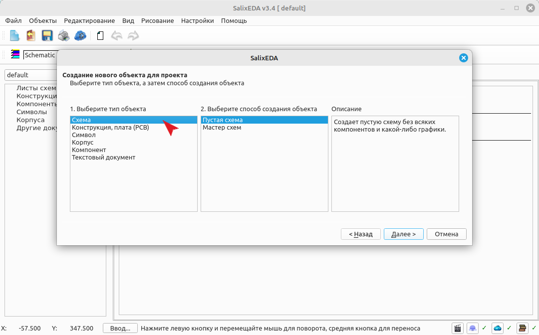Click the description text box
Screen dimensions: 539x335
[395, 164]
